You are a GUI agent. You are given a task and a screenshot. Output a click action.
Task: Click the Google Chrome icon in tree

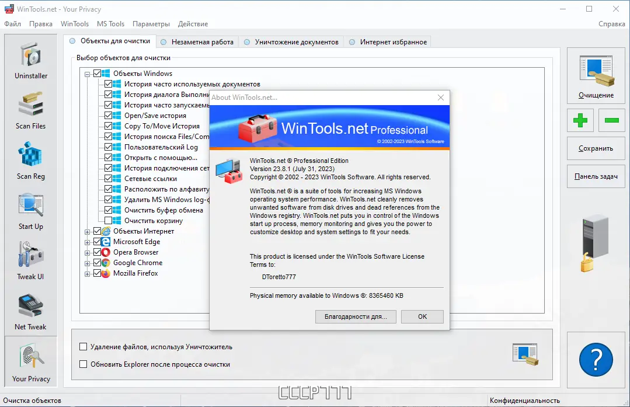(106, 263)
